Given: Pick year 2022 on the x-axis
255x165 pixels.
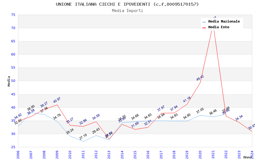Looking at the screenshot, I should 226,154.
